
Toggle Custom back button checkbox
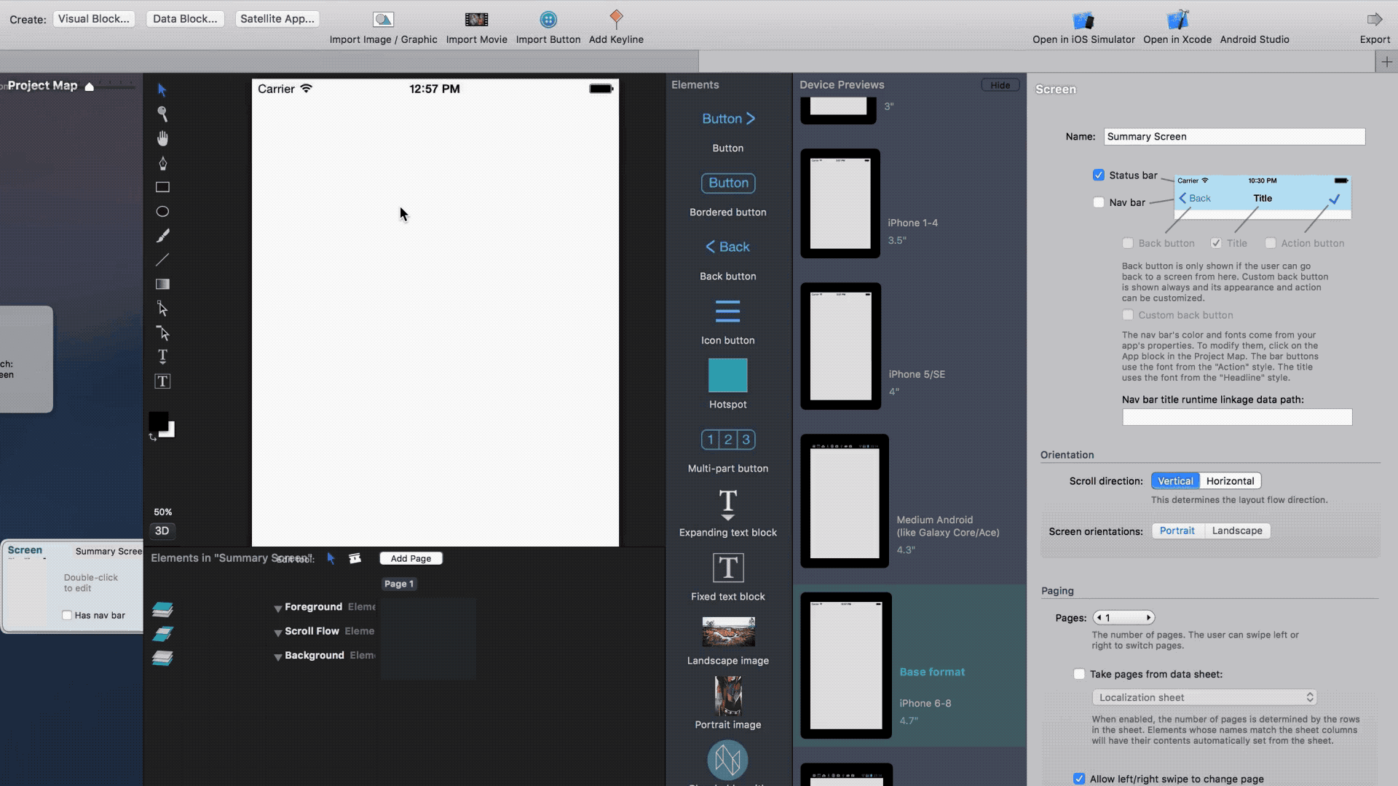click(x=1128, y=315)
